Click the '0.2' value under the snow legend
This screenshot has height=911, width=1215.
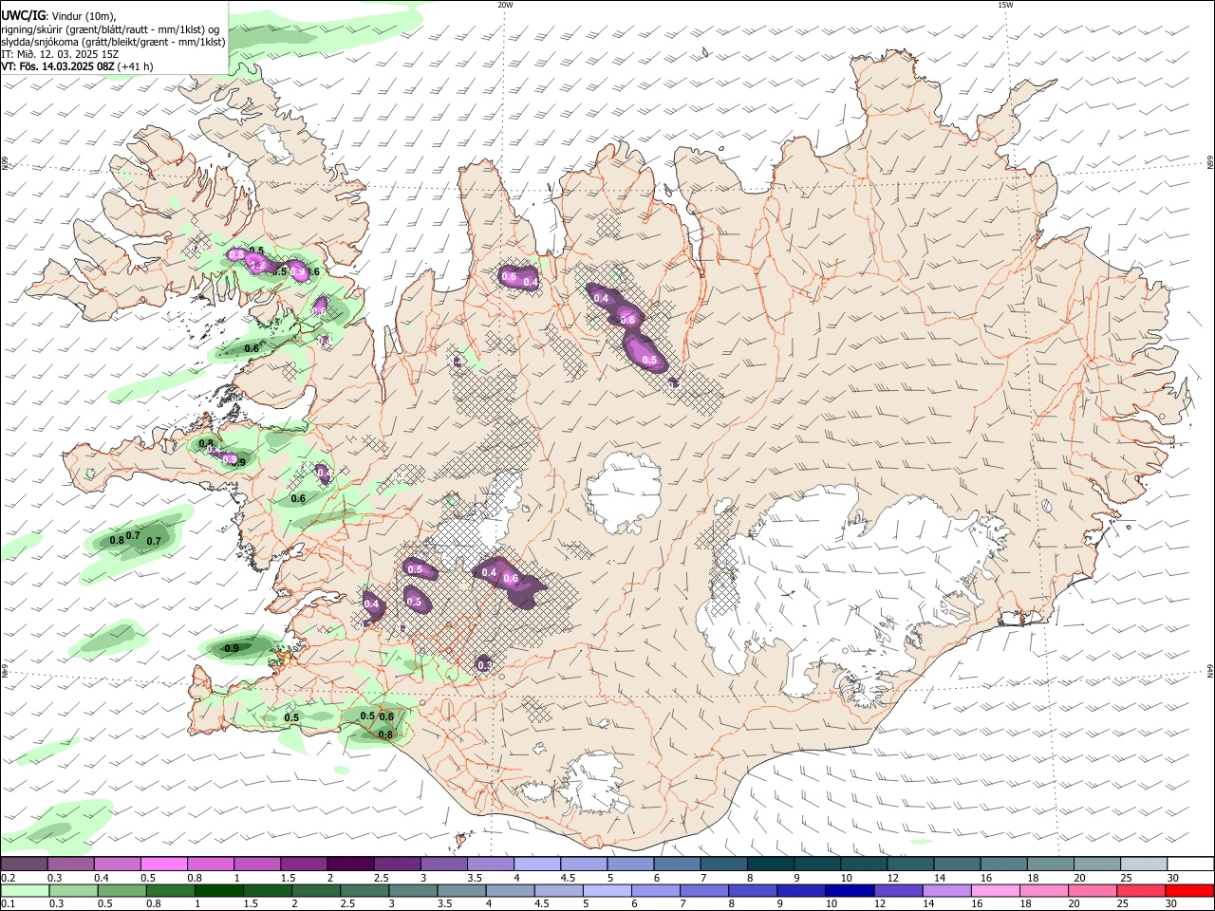tap(8, 878)
